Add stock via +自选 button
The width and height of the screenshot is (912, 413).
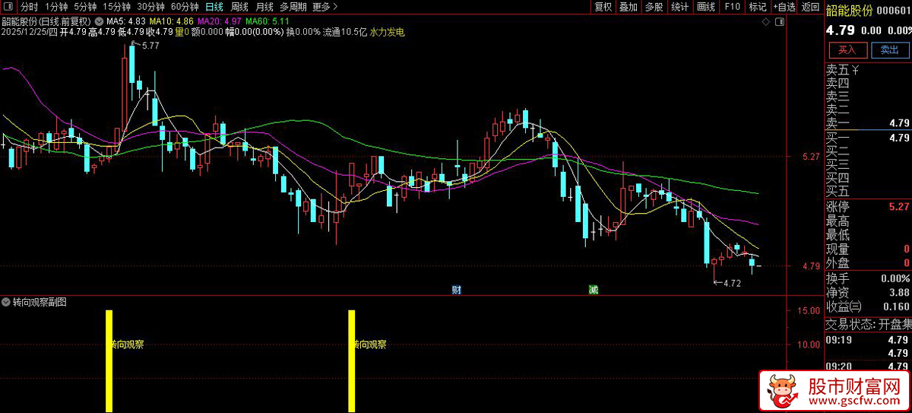(x=785, y=7)
